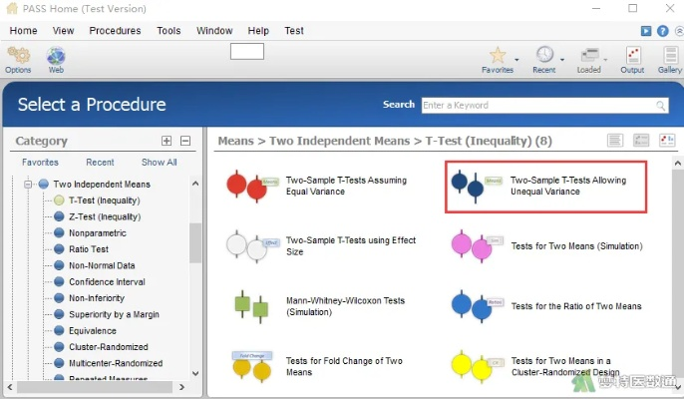This screenshot has width=684, height=399.
Task: Click the Enter a Keyword search field
Action: coord(536,105)
